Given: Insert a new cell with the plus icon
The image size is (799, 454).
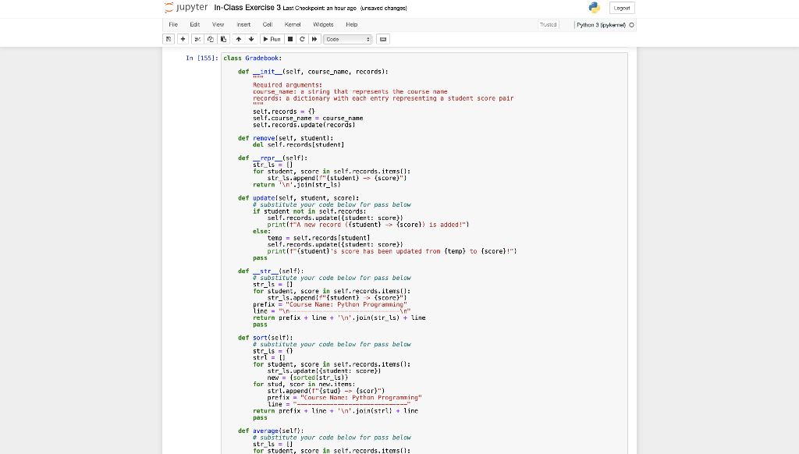Looking at the screenshot, I should point(183,39).
